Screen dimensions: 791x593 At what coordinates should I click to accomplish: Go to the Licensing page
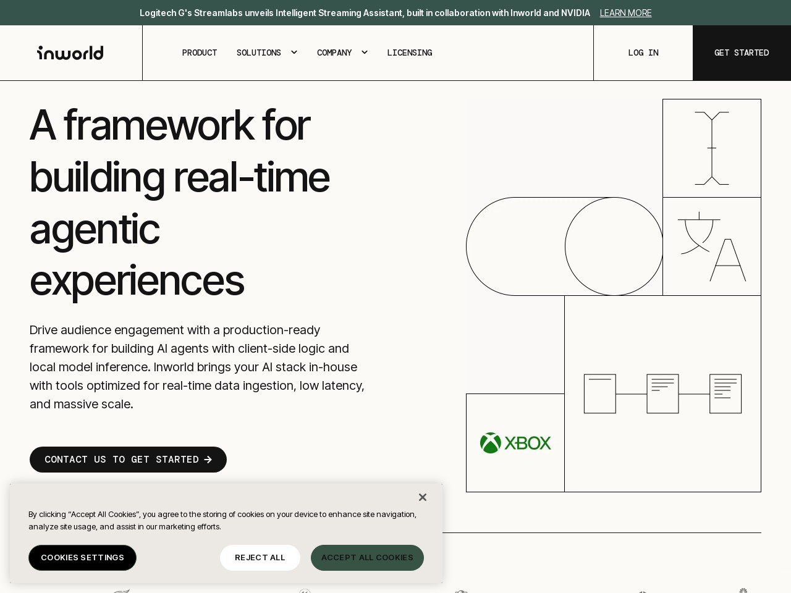point(410,53)
